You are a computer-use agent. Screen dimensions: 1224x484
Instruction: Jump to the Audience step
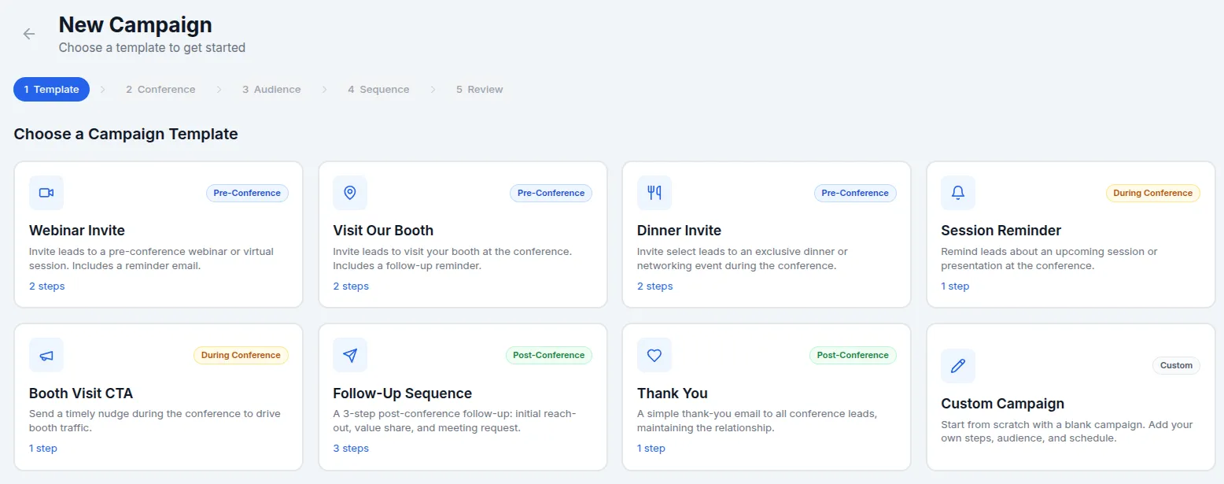point(271,90)
